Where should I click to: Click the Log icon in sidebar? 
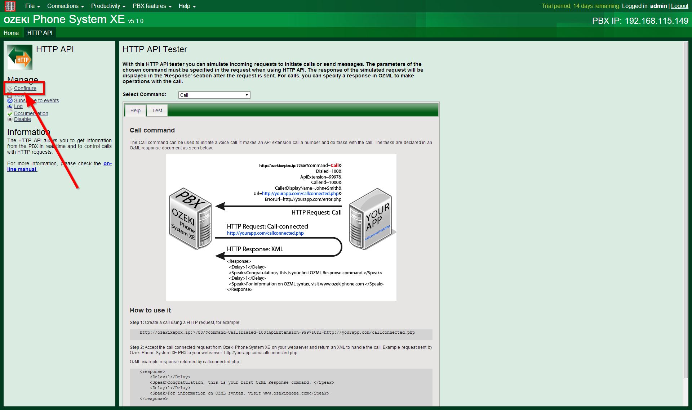tap(10, 106)
